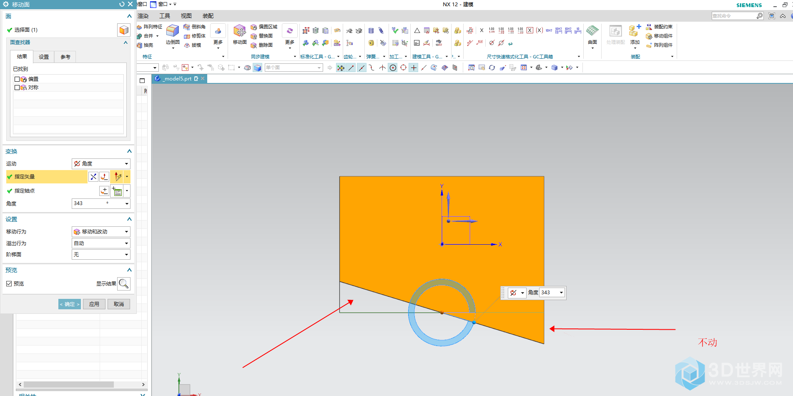
Task: Open the 移动行为 dropdown showing 移动和改动
Action: tap(101, 232)
